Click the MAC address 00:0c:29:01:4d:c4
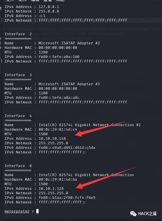Image resolution: width=162 pixels, height=221 pixels. tap(58, 129)
